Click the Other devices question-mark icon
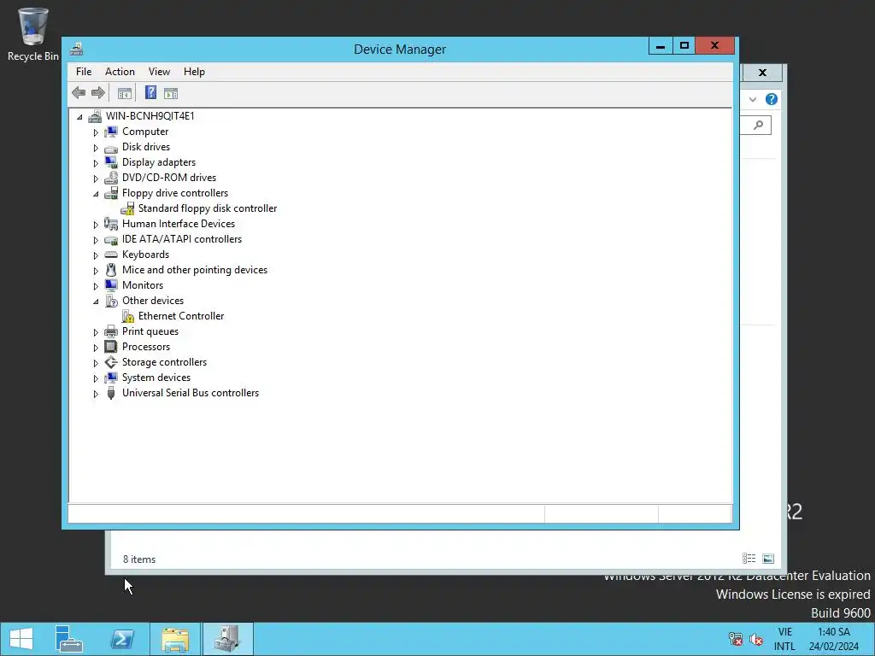Image resolution: width=875 pixels, height=656 pixels. tap(111, 301)
